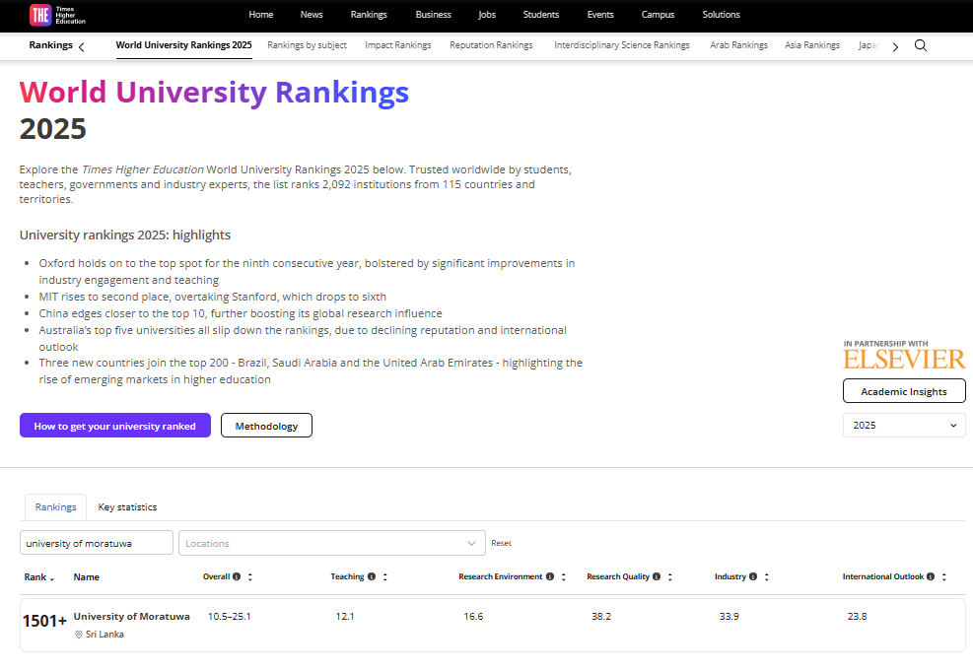Open University of Moratuwa profile link
Viewport: 973px width, 671px height.
point(131,617)
